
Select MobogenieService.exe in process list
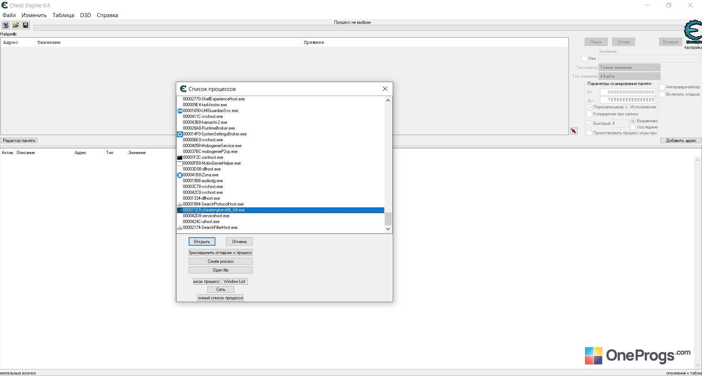280,146
